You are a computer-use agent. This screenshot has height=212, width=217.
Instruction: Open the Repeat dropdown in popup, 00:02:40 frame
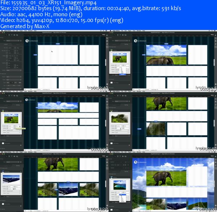click(x=122, y=130)
